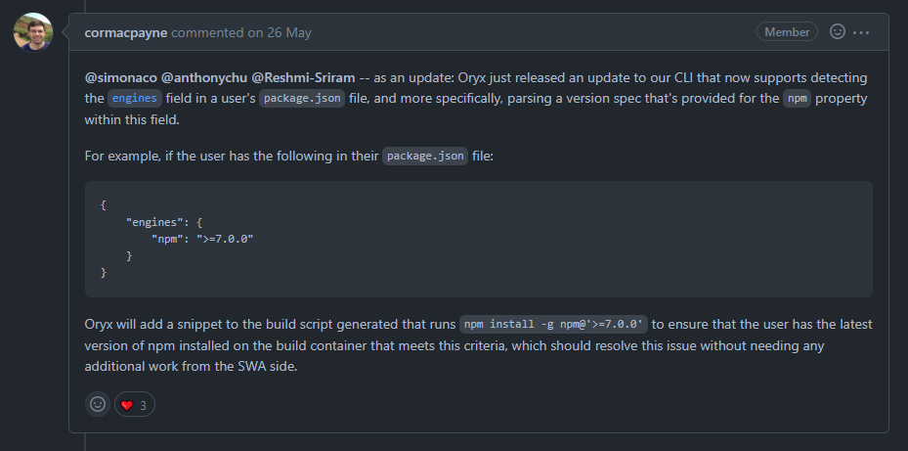The width and height of the screenshot is (908, 451).
Task: Open the cormacpayne username link
Action: click(126, 32)
